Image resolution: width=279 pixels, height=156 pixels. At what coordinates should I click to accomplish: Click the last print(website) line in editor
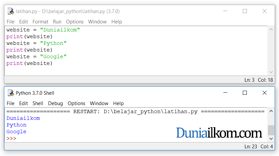pos(30,63)
